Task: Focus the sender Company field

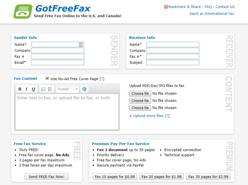Action: 58,51
